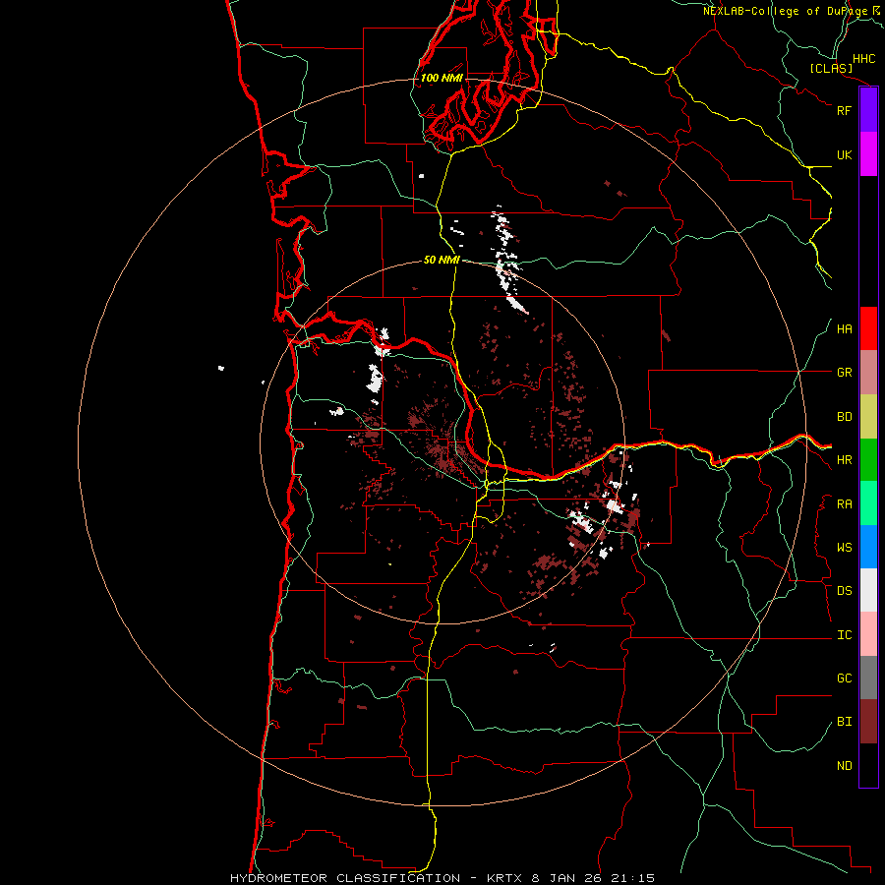Click the yellow BD legend swatch
The height and width of the screenshot is (885, 885).
[x=868, y=417]
